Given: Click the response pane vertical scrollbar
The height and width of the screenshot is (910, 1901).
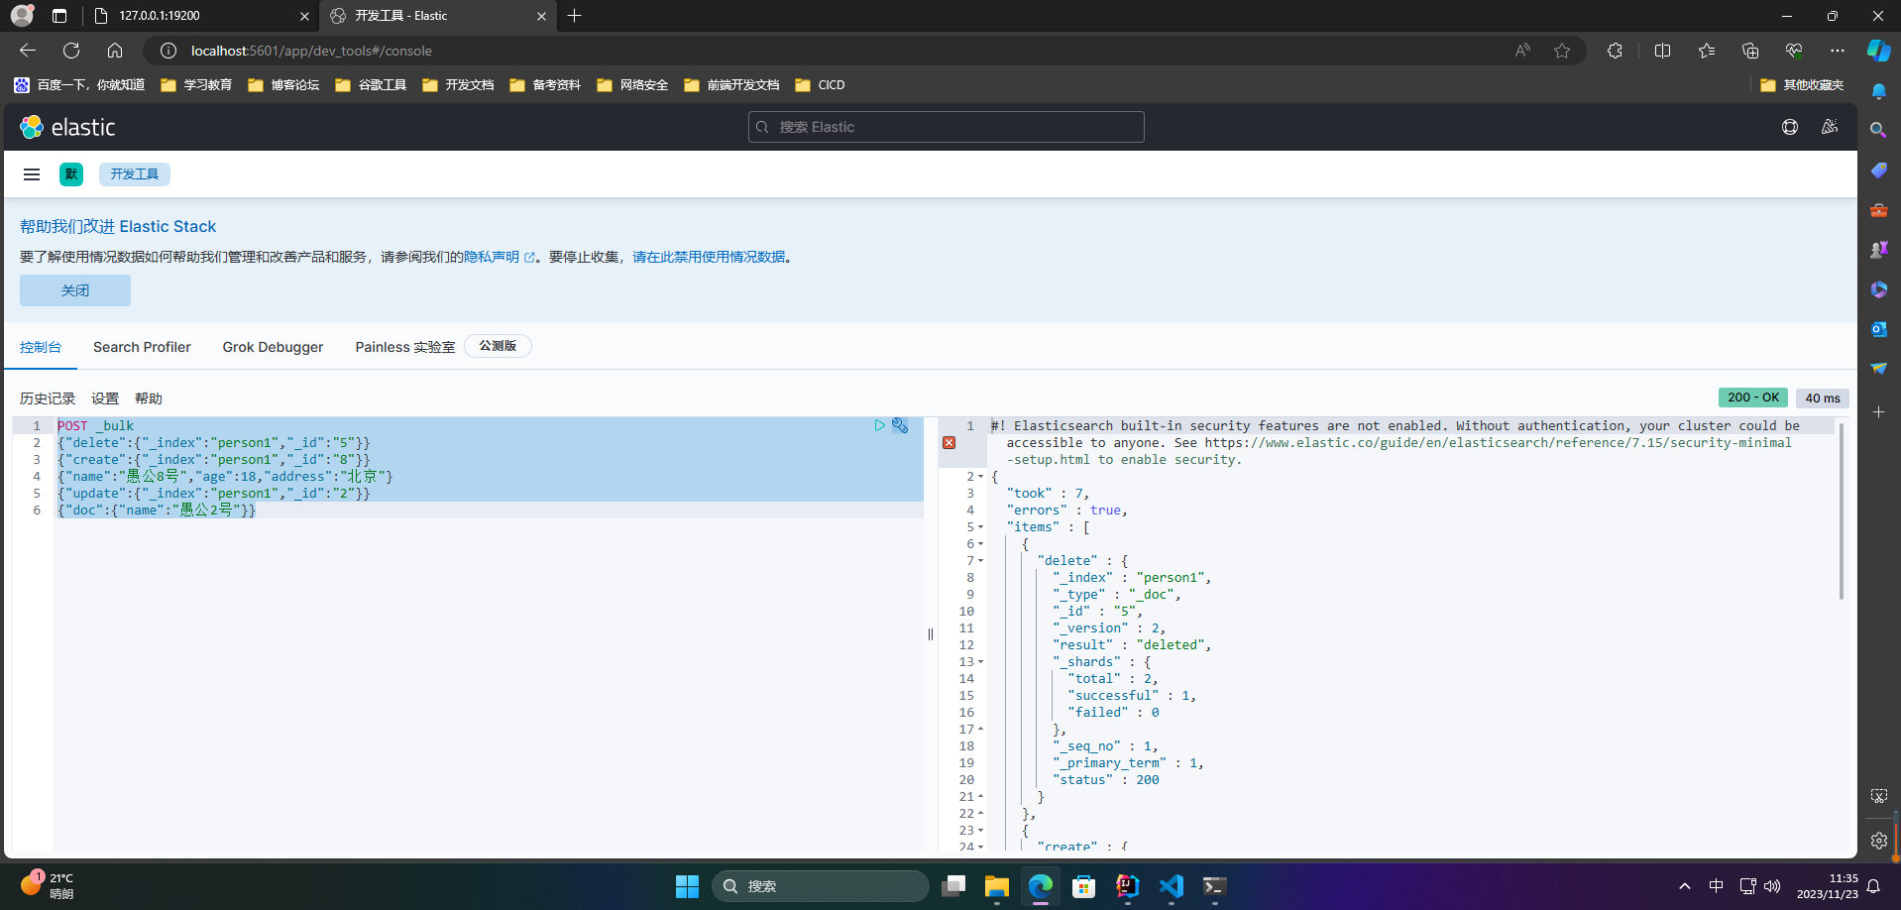Looking at the screenshot, I should point(1842,511).
